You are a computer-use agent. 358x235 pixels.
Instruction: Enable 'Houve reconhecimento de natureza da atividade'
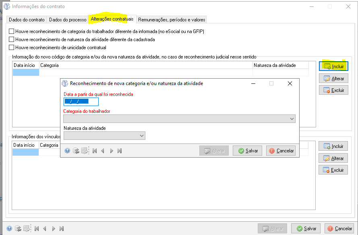(x=11, y=40)
